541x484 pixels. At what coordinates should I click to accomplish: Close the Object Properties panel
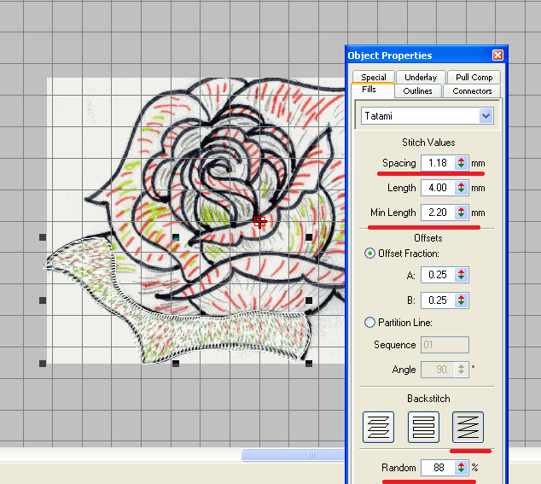pos(497,55)
